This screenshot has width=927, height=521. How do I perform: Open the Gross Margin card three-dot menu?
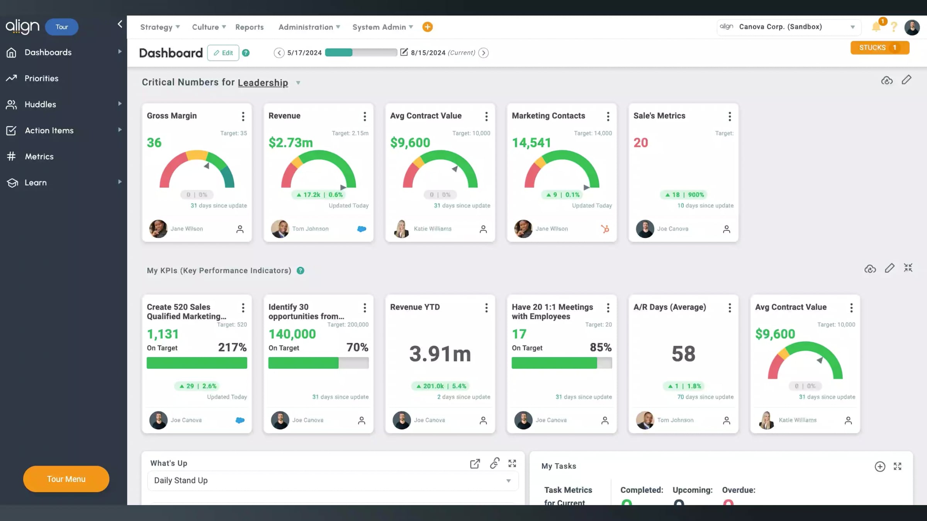243,116
